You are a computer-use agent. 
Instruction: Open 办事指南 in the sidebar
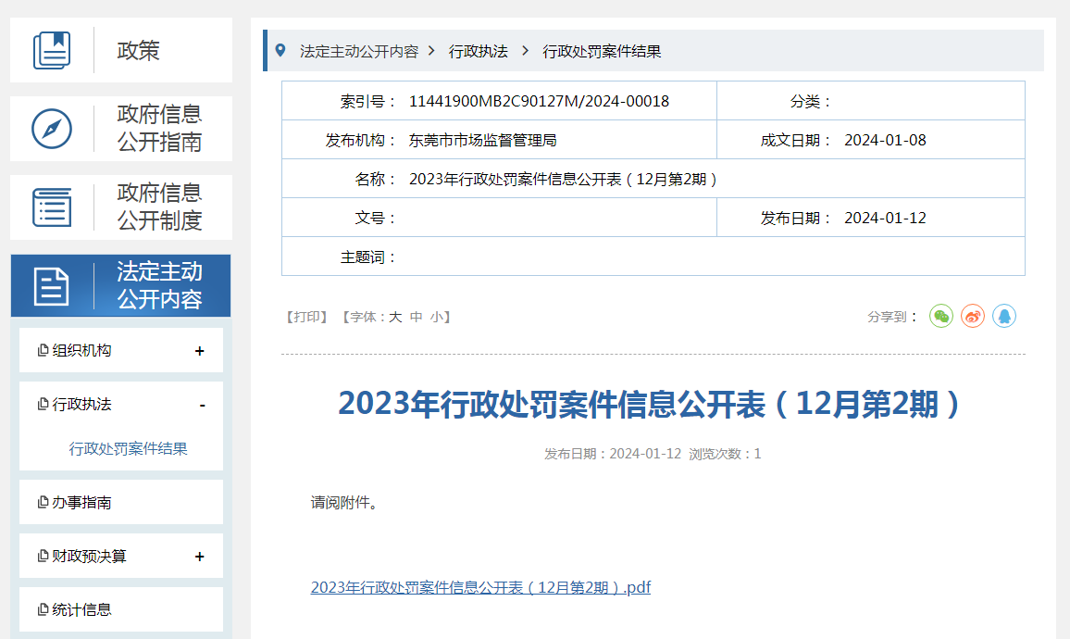coord(81,503)
